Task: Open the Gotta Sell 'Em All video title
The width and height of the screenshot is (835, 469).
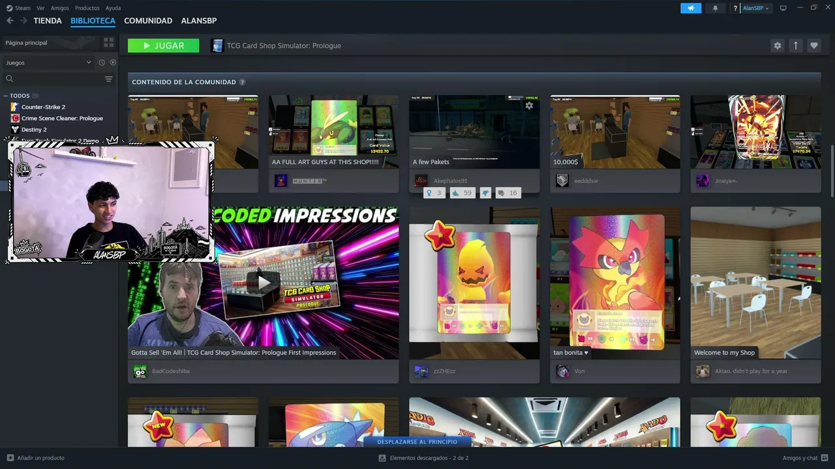Action: [234, 352]
